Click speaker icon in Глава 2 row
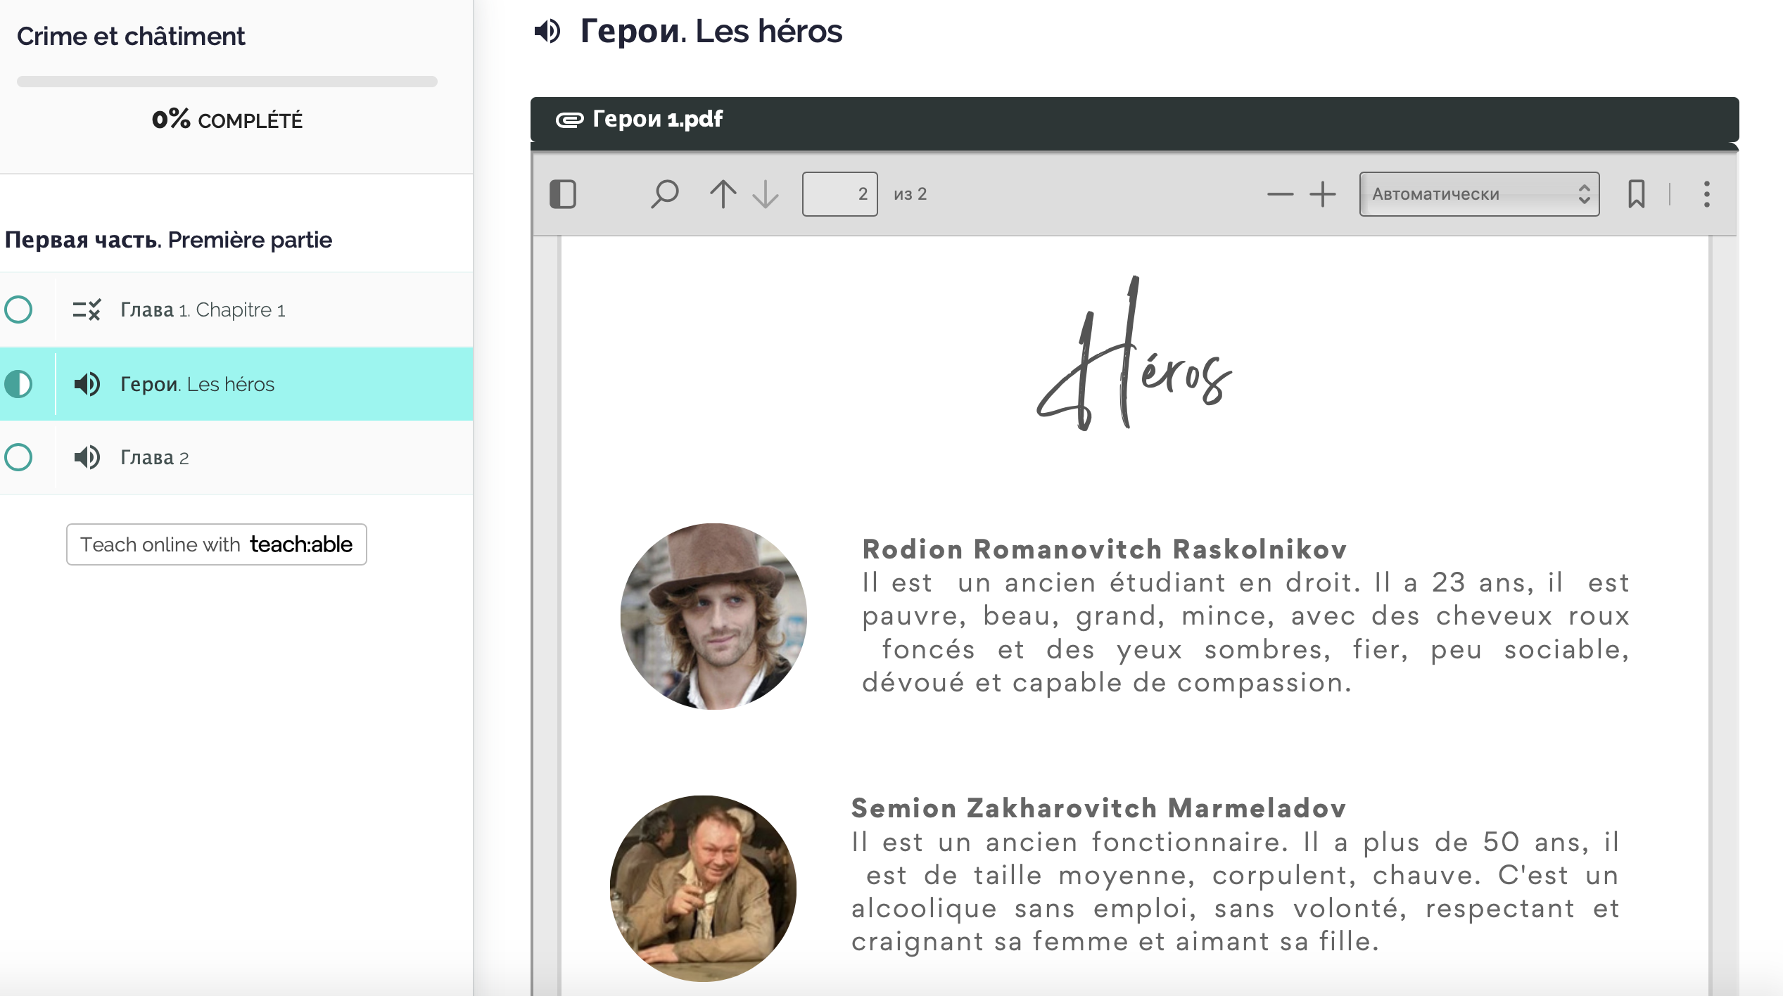 pos(87,457)
